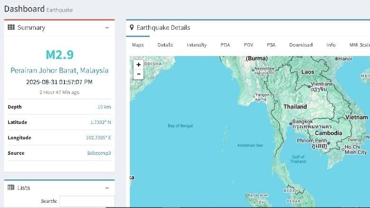Viewport: 370px width, 208px height.
Task: Open the Info tab
Action: [331, 45]
